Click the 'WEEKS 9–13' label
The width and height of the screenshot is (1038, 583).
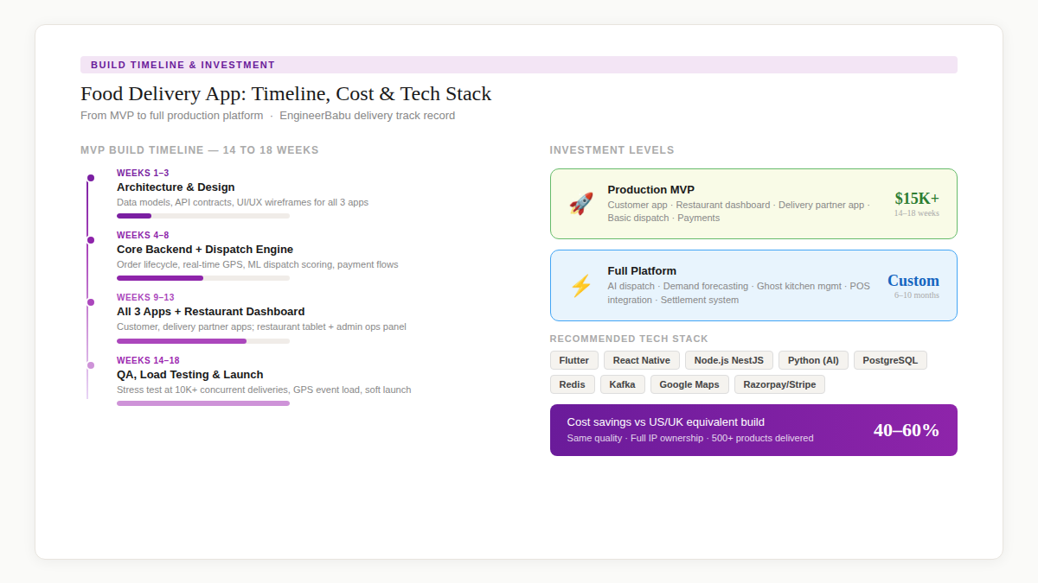click(145, 297)
